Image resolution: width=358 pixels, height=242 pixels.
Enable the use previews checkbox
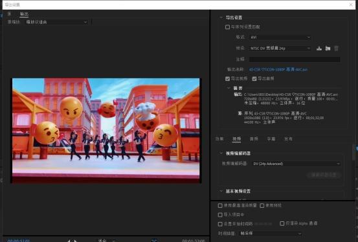(262, 206)
